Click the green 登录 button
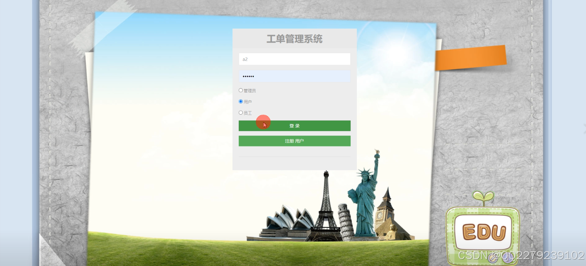 [x=294, y=126]
